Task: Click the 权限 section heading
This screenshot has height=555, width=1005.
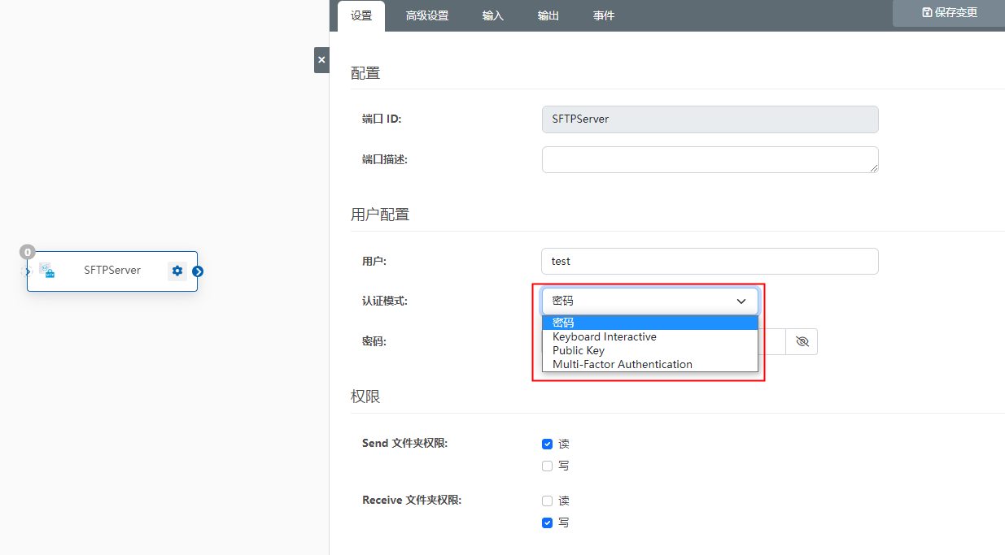Action: tap(365, 397)
